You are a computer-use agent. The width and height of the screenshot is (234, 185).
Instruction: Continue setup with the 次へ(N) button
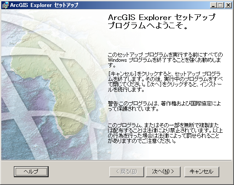[163, 172]
